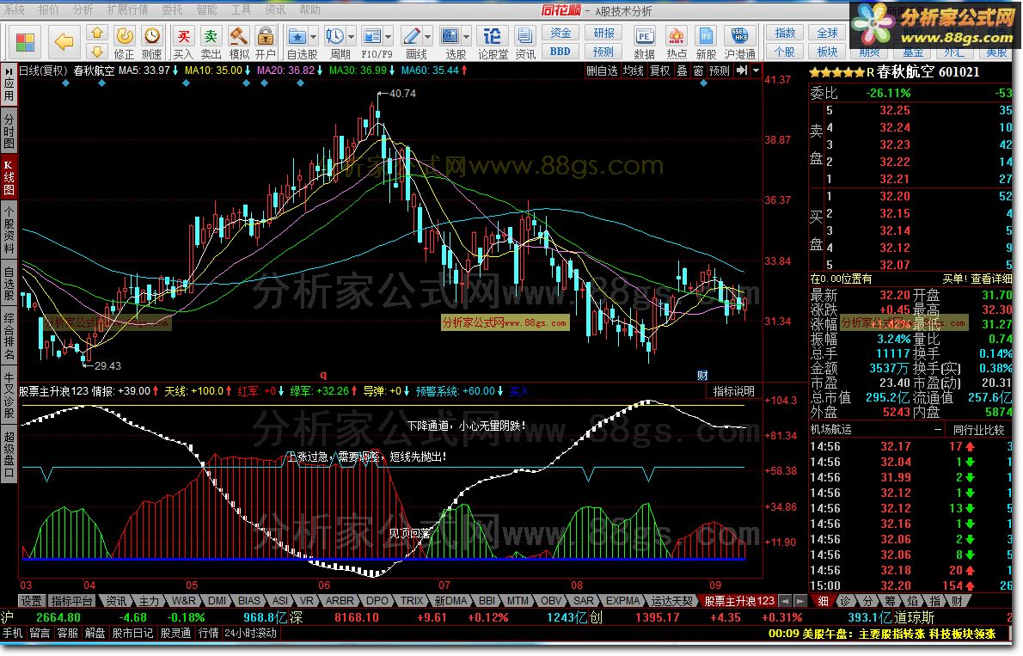This screenshot has width=1023, height=656.
Task: Expand the 选股 dropdown arrow
Action: [467, 37]
